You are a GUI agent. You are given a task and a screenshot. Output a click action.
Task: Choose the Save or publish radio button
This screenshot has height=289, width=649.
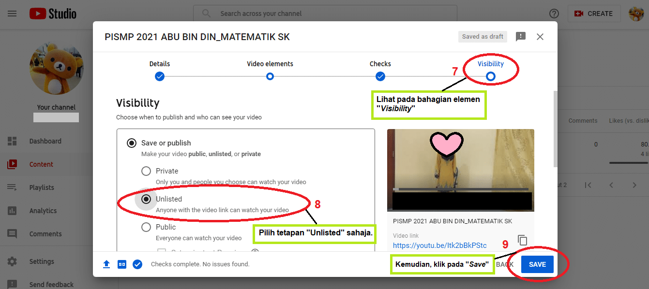point(131,143)
